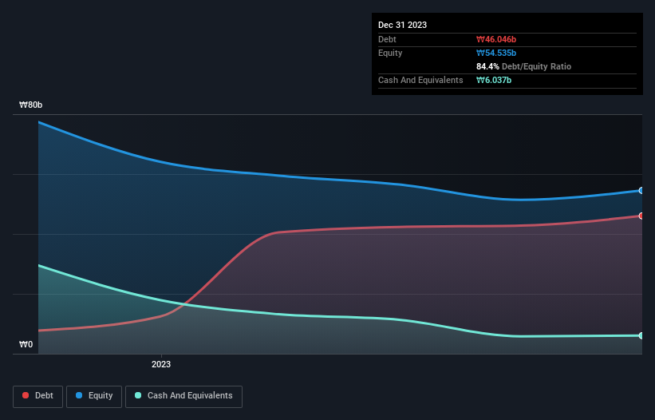655x420 pixels.
Task: Click the blue Equity legend dot
Action: [79, 395]
